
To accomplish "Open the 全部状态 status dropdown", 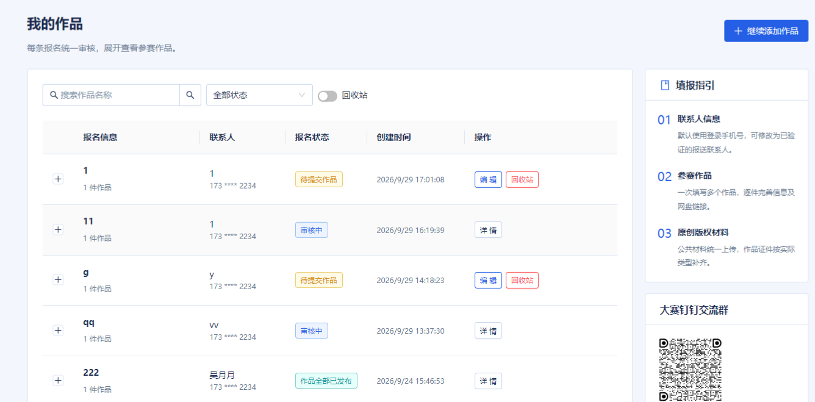I will pos(259,95).
